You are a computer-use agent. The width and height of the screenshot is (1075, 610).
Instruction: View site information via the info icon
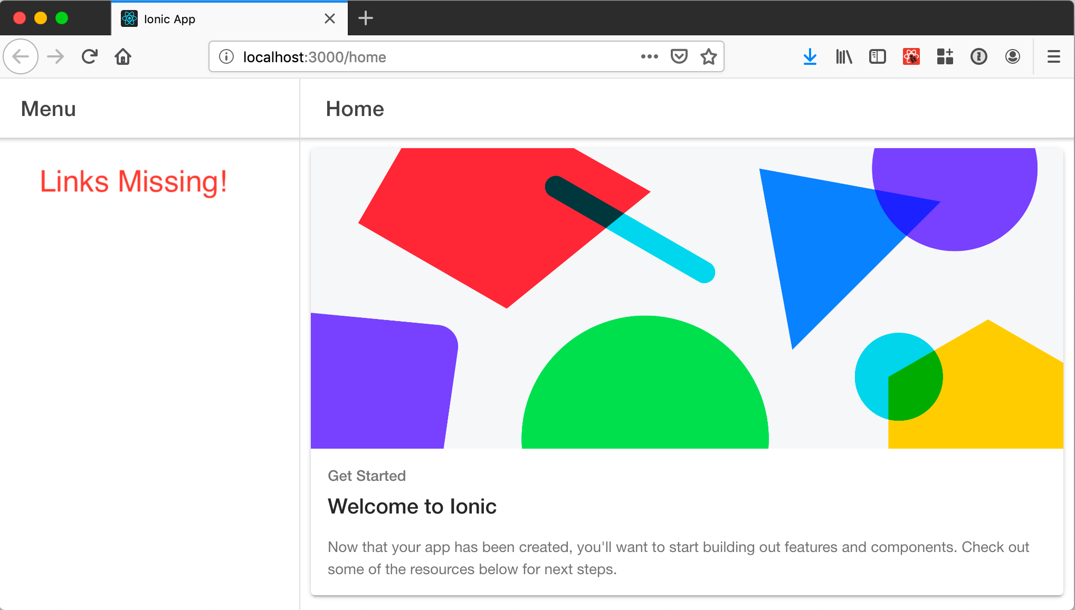point(226,57)
